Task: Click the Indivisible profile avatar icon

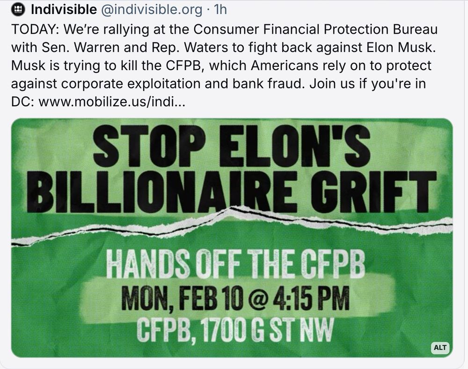Action: (x=19, y=10)
